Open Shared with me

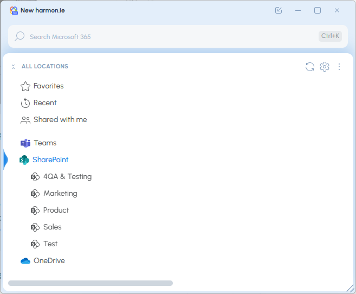click(60, 119)
